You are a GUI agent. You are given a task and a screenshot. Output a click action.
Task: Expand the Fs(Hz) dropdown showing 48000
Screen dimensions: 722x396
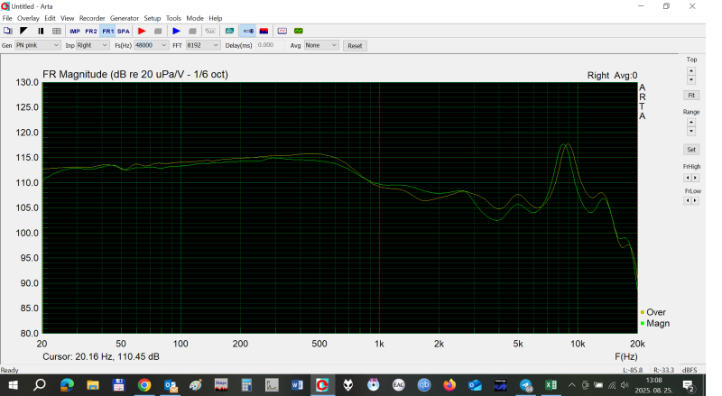(151, 45)
